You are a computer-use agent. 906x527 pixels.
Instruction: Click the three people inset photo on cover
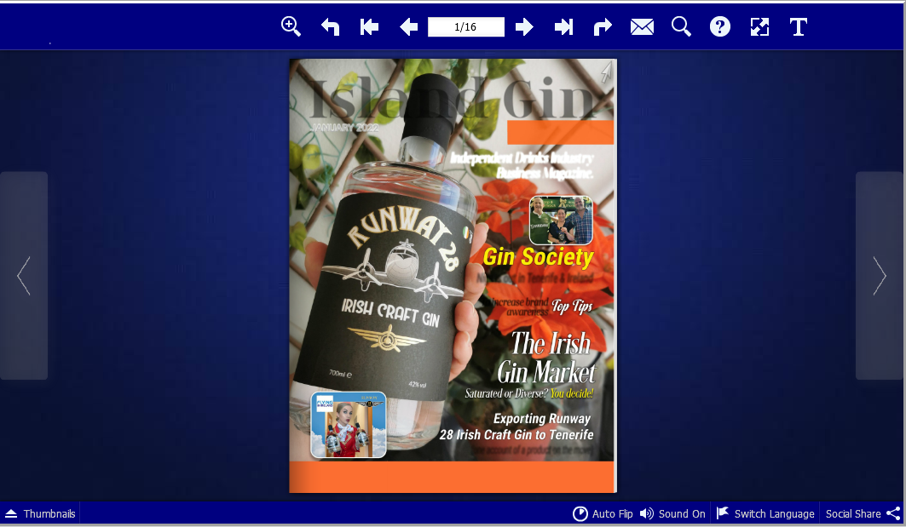(561, 221)
